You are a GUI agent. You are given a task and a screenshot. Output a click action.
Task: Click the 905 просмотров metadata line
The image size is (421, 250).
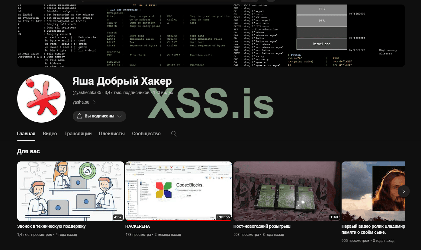click(x=368, y=241)
